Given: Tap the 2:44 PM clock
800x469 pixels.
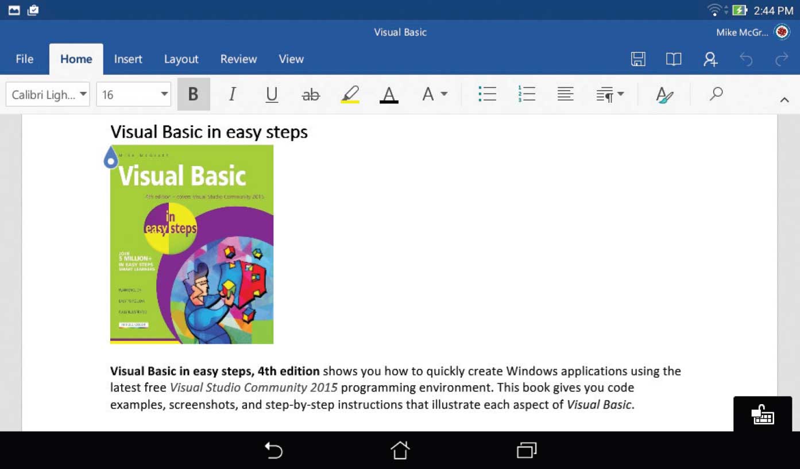Looking at the screenshot, I should 773,10.
